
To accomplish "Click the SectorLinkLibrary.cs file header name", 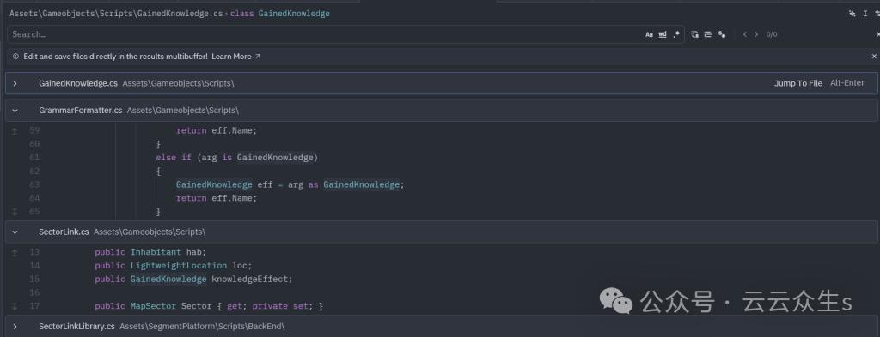I will click(x=76, y=327).
